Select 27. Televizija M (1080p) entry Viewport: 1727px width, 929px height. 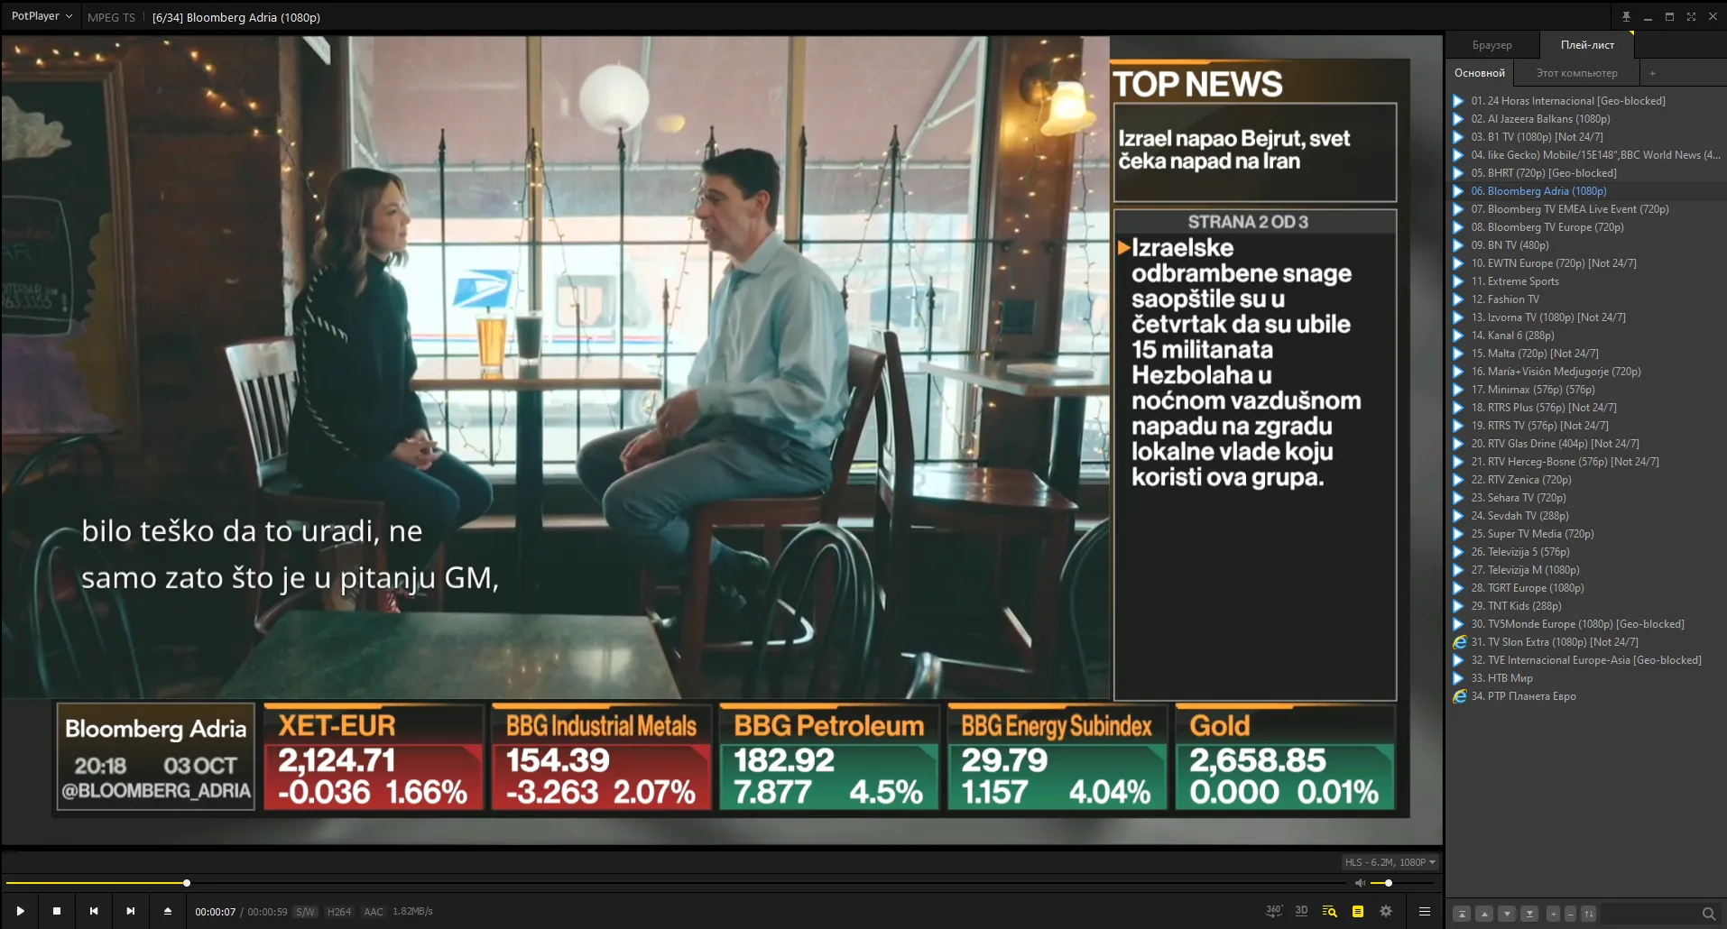pyautogui.click(x=1588, y=570)
